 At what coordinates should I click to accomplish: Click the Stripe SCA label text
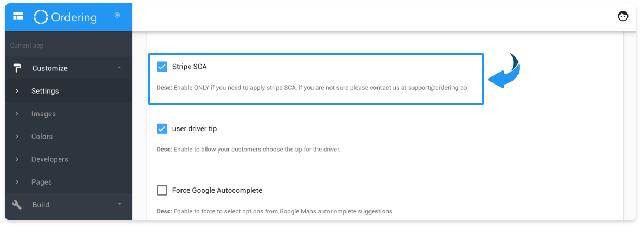coord(189,67)
